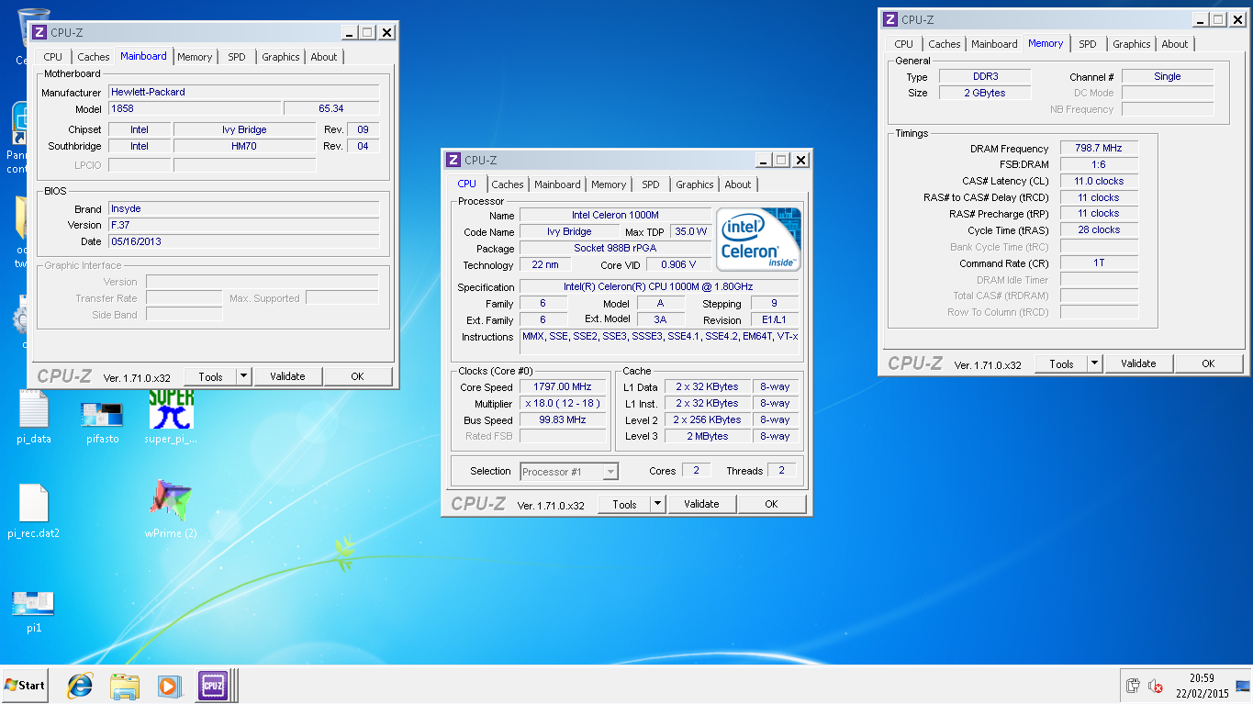The width and height of the screenshot is (1253, 704).
Task: Click OK in Mainboard window
Action: coord(358,376)
